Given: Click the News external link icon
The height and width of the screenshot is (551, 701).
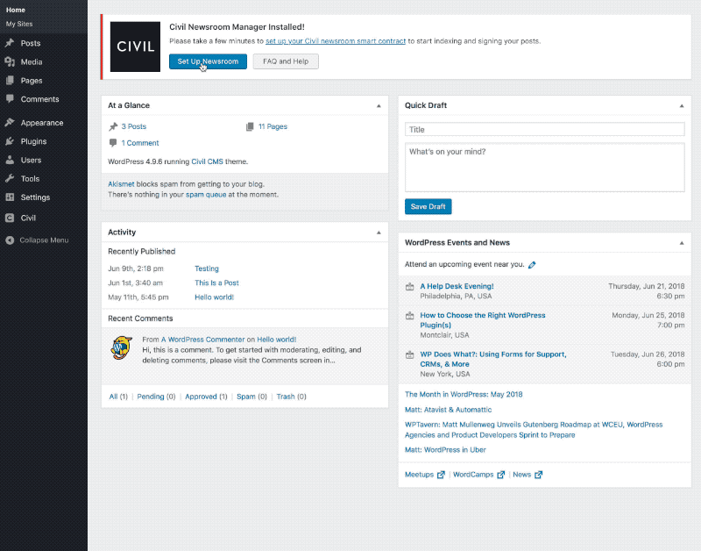Looking at the screenshot, I should coord(538,475).
